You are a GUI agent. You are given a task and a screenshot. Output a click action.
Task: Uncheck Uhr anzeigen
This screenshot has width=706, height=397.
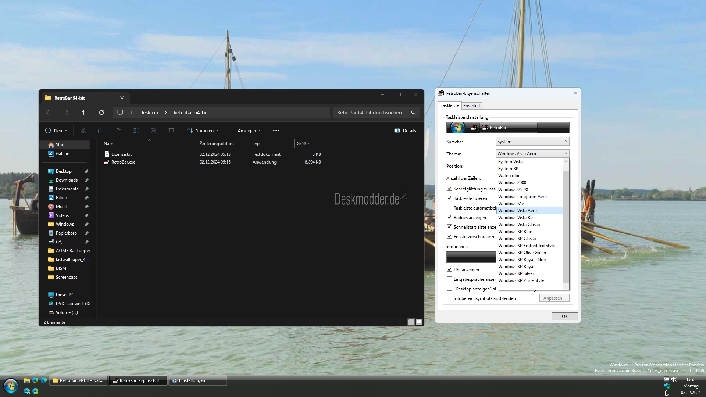point(449,269)
